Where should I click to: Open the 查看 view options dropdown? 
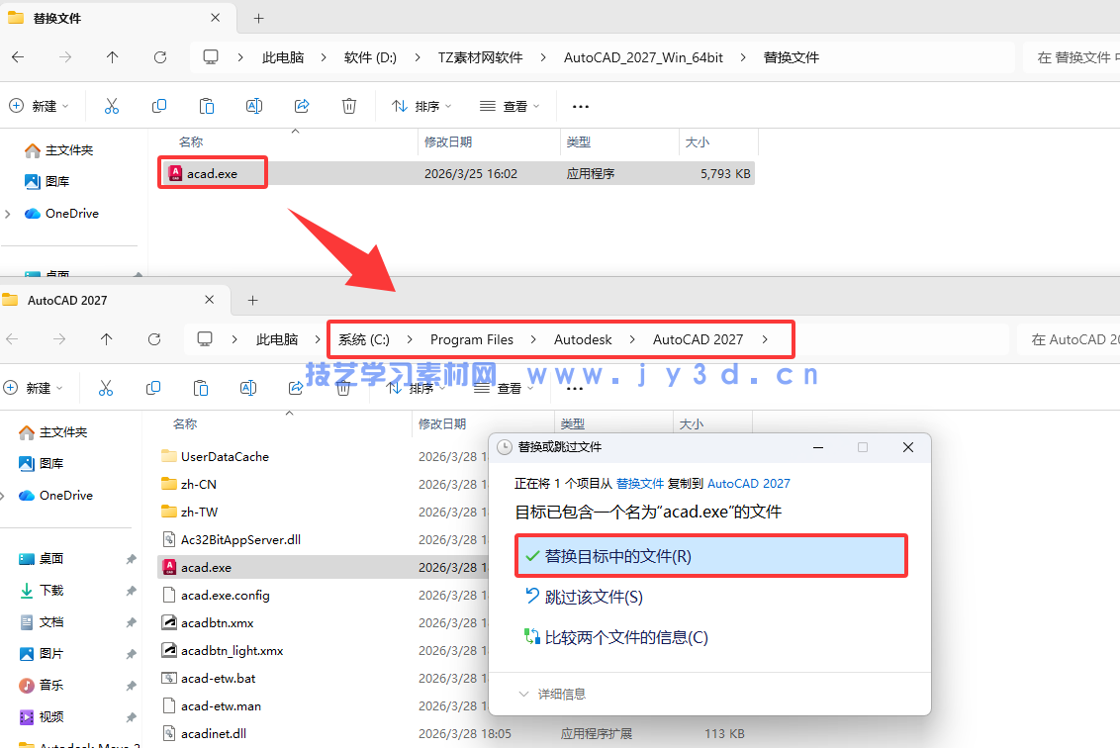pyautogui.click(x=509, y=106)
